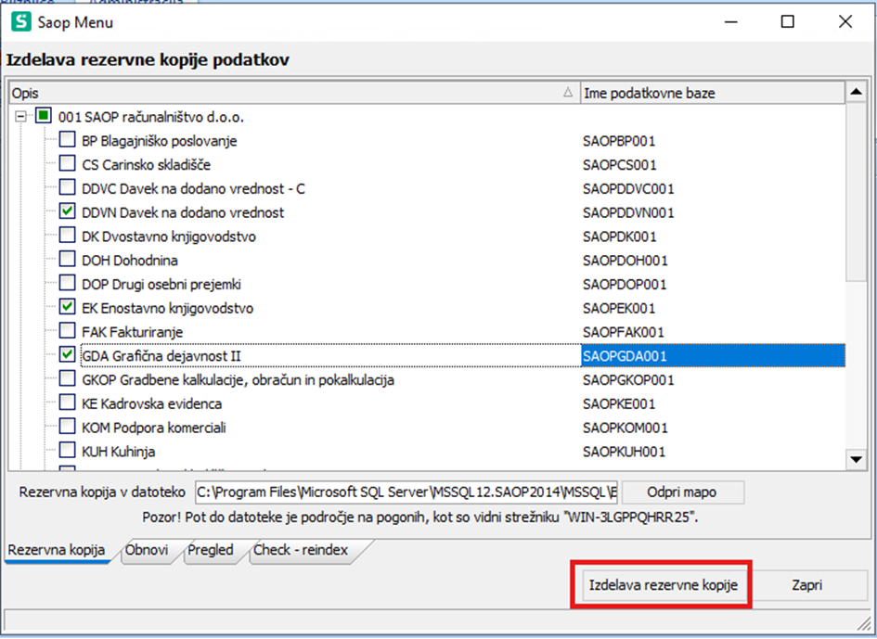Click the sort arrow in the Opis header

(x=568, y=92)
